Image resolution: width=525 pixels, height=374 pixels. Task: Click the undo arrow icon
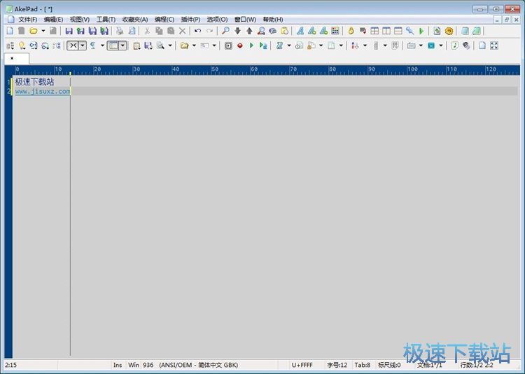[198, 31]
